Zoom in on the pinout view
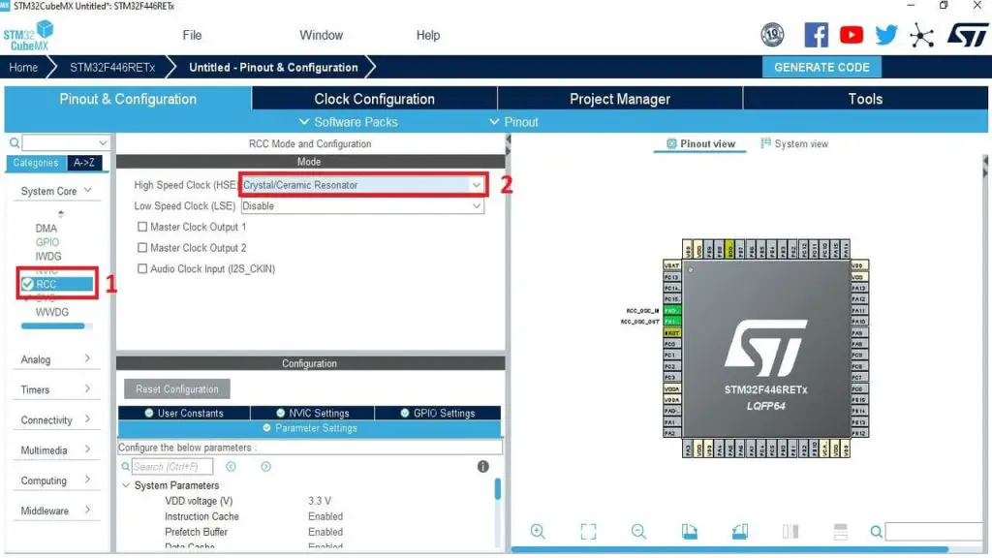This screenshot has height=558, width=992. (x=538, y=532)
